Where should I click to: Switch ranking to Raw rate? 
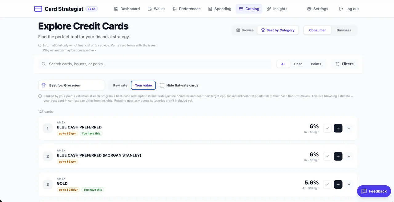[x=120, y=85]
